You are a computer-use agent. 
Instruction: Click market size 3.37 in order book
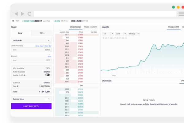pyautogui.click(x=67, y=38)
